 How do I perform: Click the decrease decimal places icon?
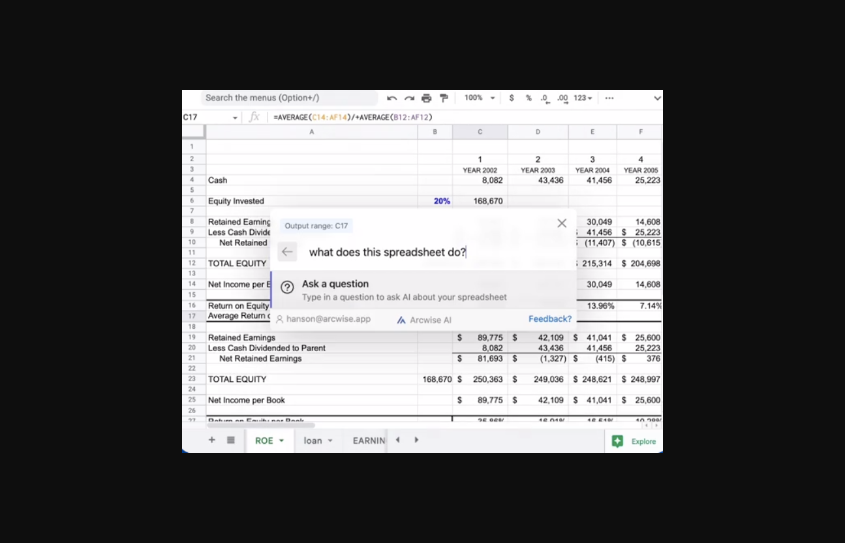[x=545, y=99]
